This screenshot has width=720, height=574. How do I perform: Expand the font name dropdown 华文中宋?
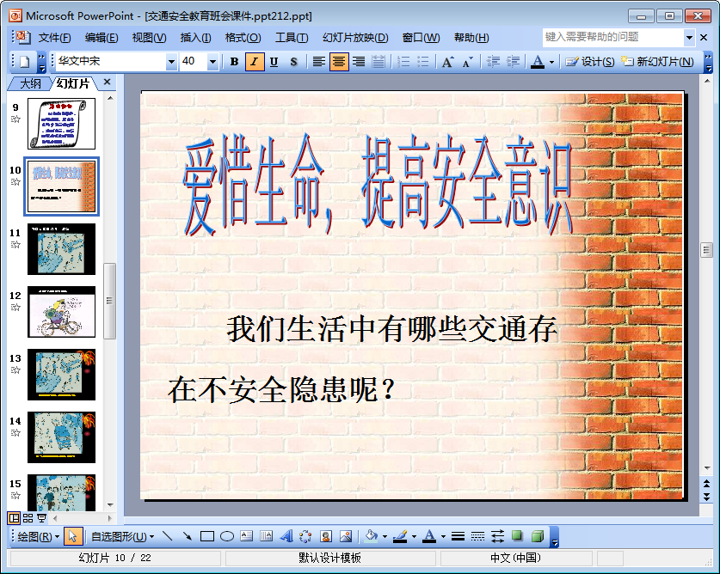point(171,62)
